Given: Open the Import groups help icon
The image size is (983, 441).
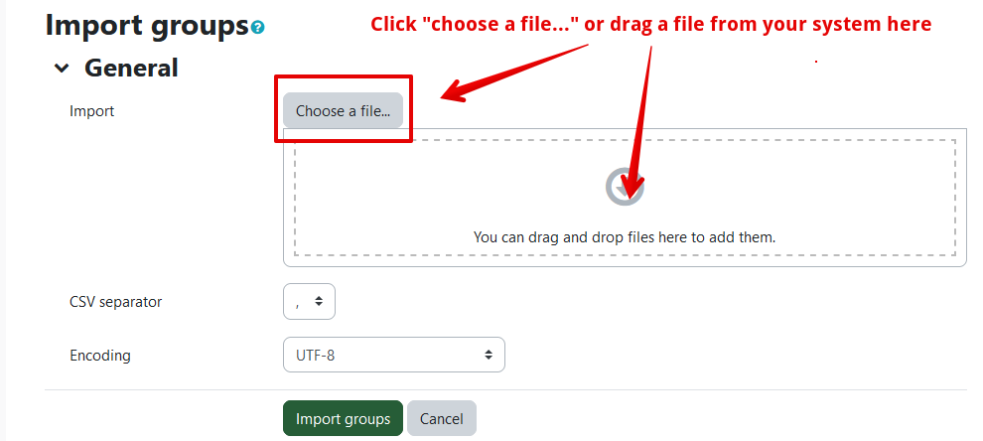Looking at the screenshot, I should click(x=258, y=28).
